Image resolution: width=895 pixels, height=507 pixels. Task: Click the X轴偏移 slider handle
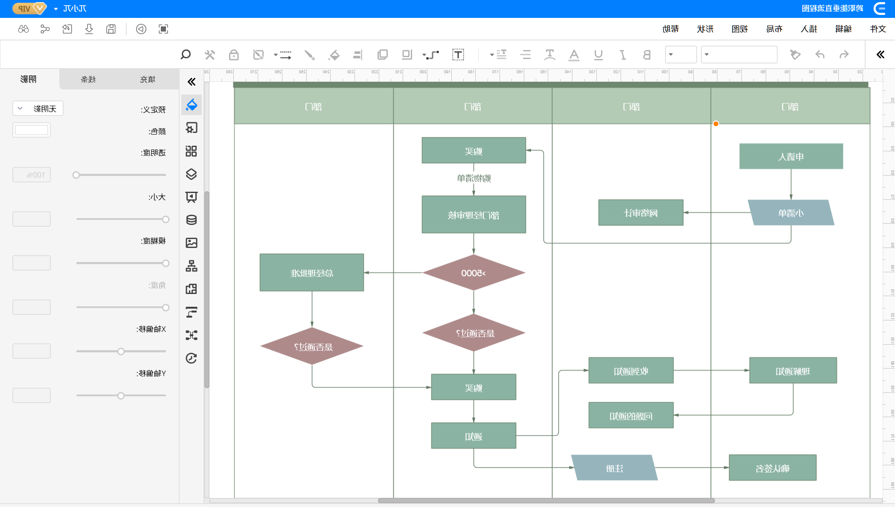tap(121, 351)
